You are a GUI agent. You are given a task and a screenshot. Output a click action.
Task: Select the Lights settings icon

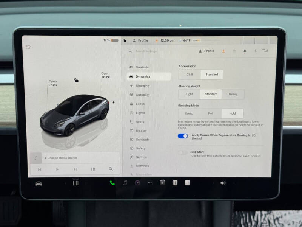pyautogui.click(x=132, y=113)
